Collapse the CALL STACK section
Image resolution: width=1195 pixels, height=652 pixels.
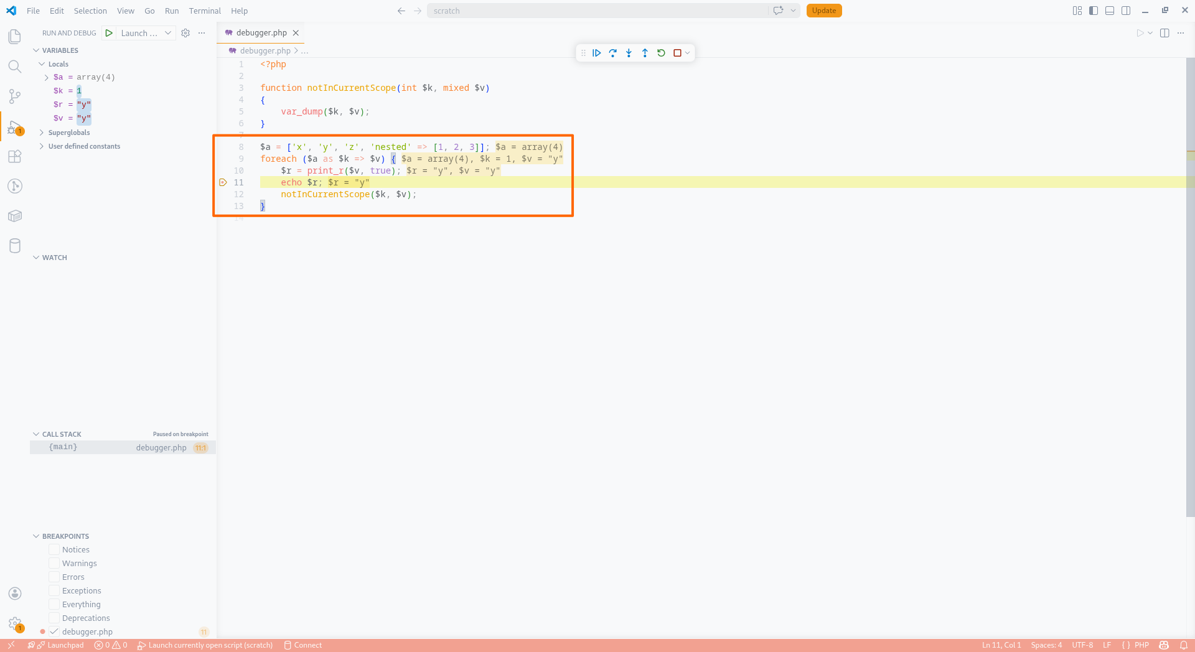36,434
